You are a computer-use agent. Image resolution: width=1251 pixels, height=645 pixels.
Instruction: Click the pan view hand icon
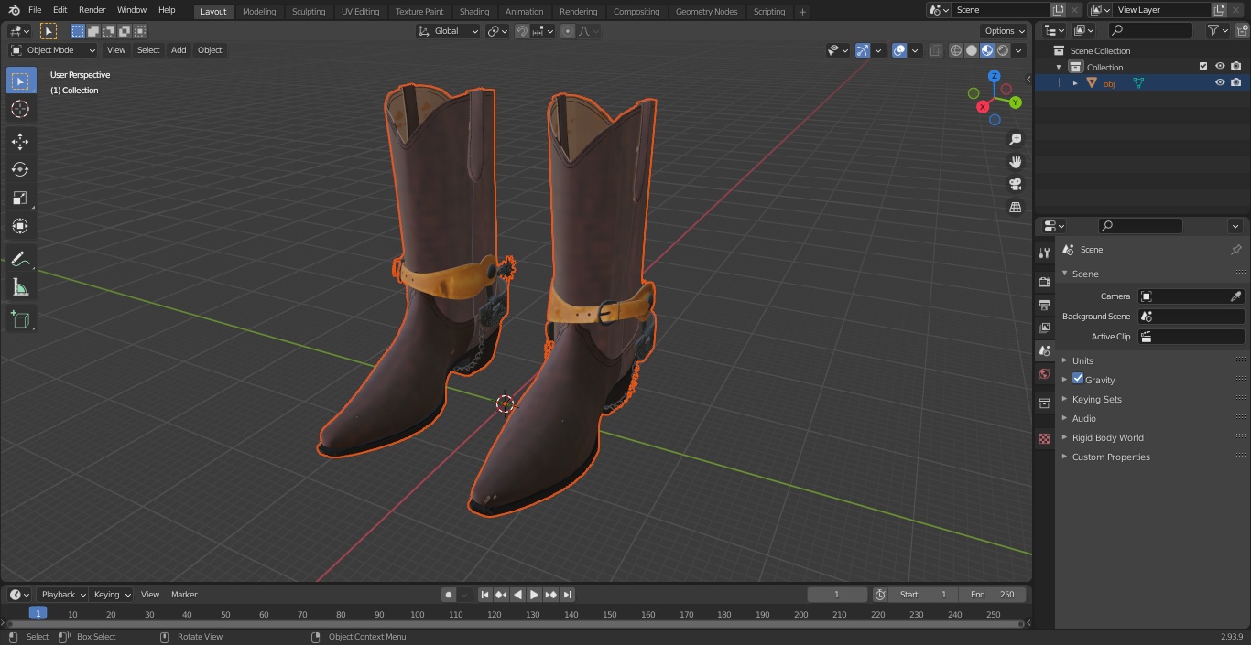click(x=1015, y=162)
